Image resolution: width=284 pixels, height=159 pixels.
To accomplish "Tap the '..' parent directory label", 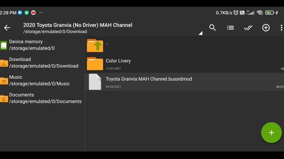I will point(107,44).
